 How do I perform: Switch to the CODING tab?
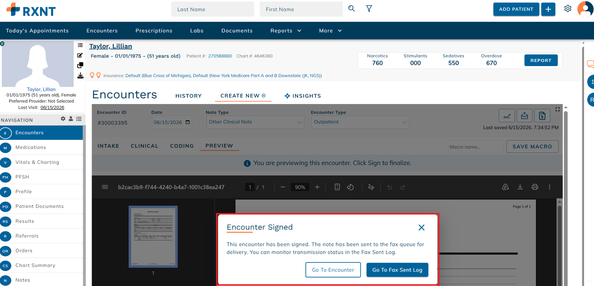pos(182,146)
